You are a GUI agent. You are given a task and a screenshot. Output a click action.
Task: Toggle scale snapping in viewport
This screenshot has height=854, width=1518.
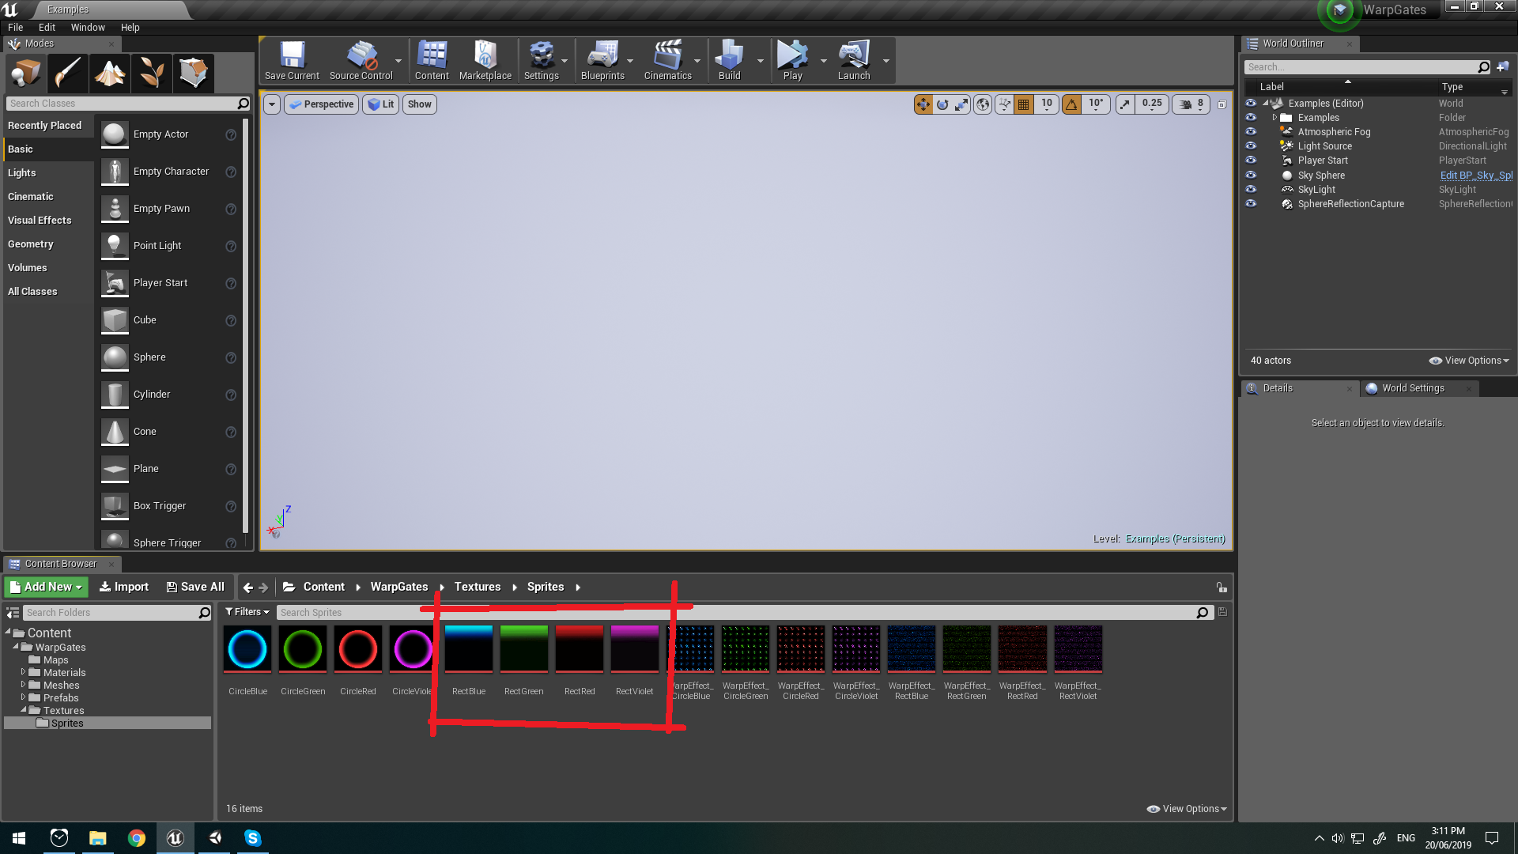[x=1125, y=104]
